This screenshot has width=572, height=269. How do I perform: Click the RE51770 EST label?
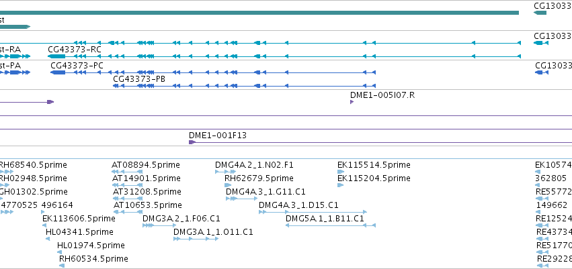click(554, 246)
